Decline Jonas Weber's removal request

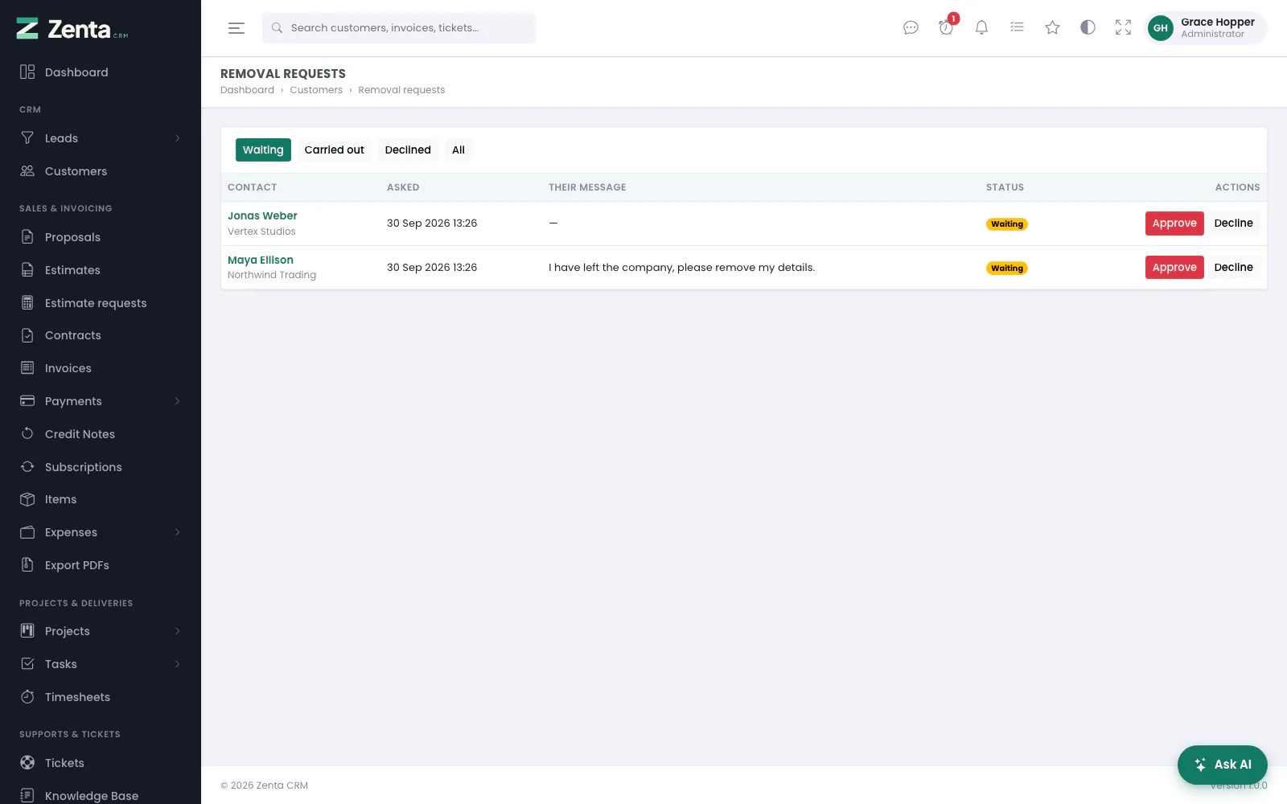coord(1233,224)
